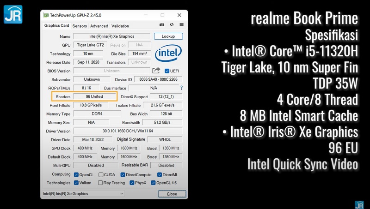
Task: Click the Device ID value 8086 9A49
Action: click(158, 79)
